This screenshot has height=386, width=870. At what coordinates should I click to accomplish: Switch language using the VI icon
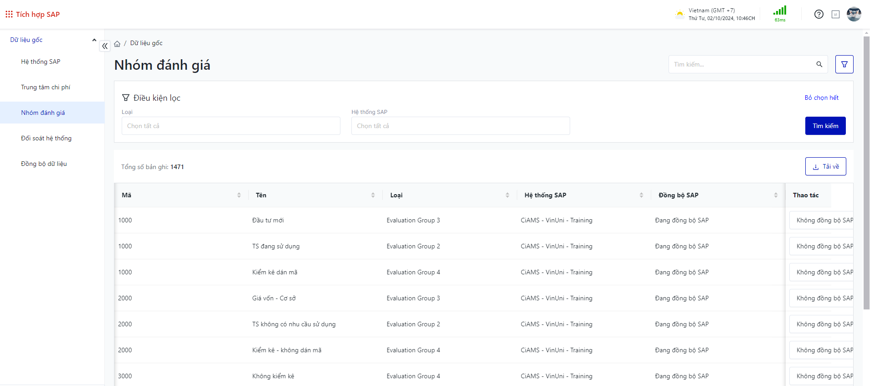[x=835, y=14]
